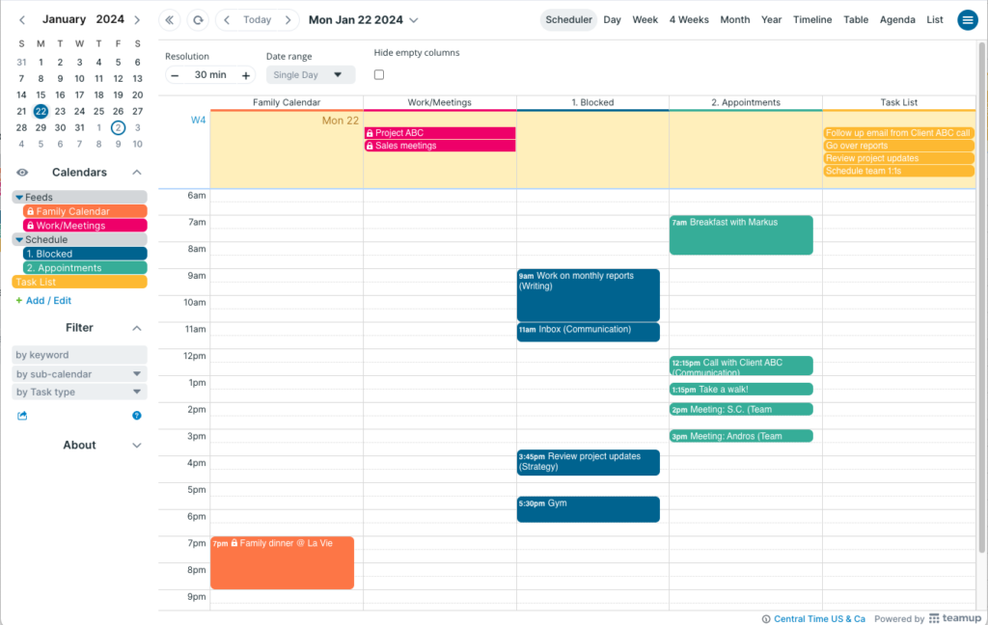Image resolution: width=988 pixels, height=625 pixels.
Task: Click the share filters icon
Action: pos(21,415)
